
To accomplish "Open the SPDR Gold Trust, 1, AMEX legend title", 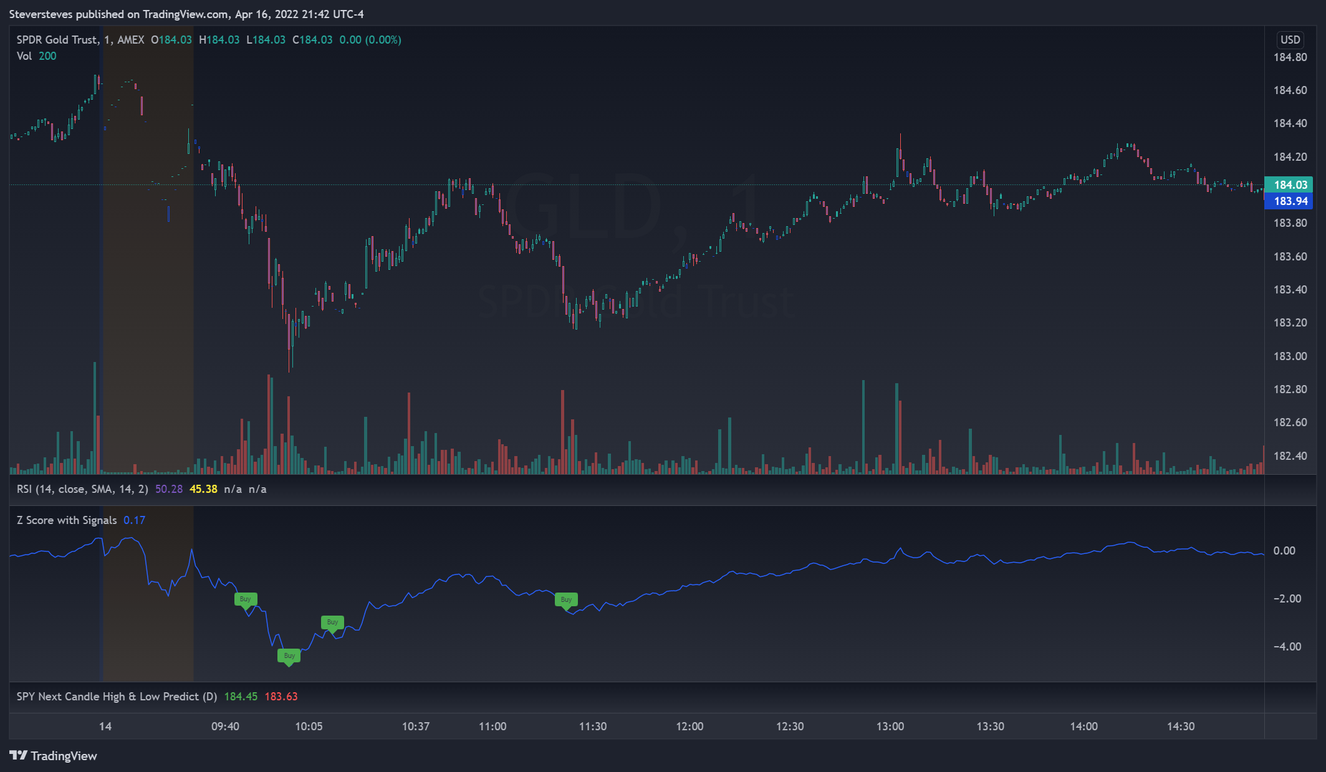I will click(80, 40).
